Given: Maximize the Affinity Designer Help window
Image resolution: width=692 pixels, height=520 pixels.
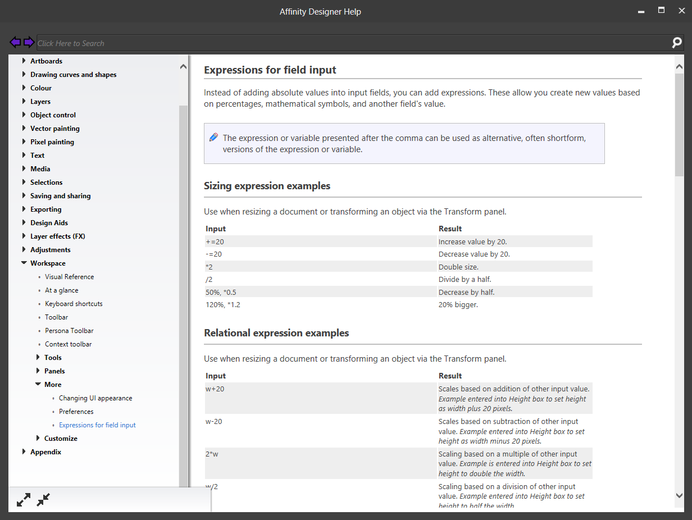Looking at the screenshot, I should coord(662,11).
